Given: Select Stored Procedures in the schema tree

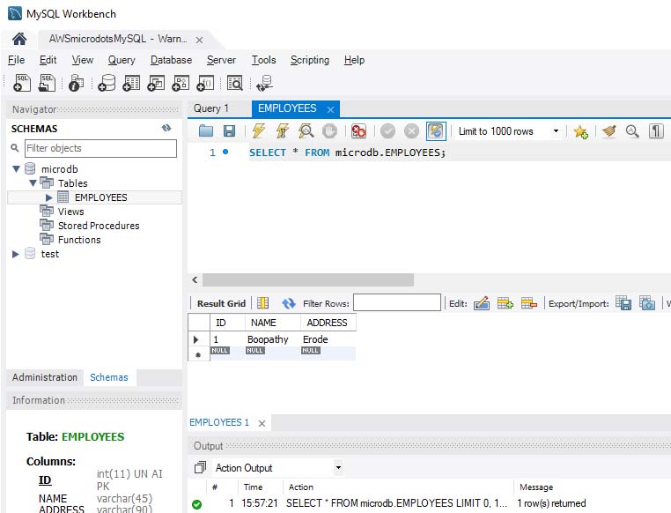Looking at the screenshot, I should pos(99,226).
